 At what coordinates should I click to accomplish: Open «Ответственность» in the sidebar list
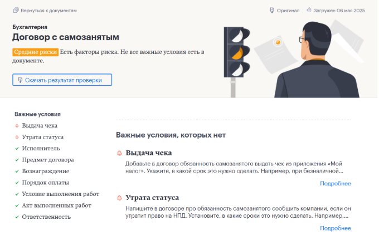click(46, 217)
